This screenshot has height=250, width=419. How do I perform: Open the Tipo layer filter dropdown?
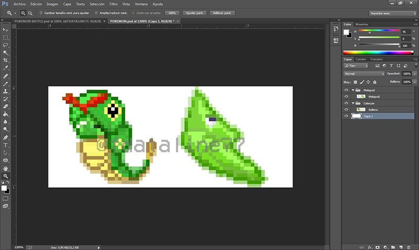point(356,65)
